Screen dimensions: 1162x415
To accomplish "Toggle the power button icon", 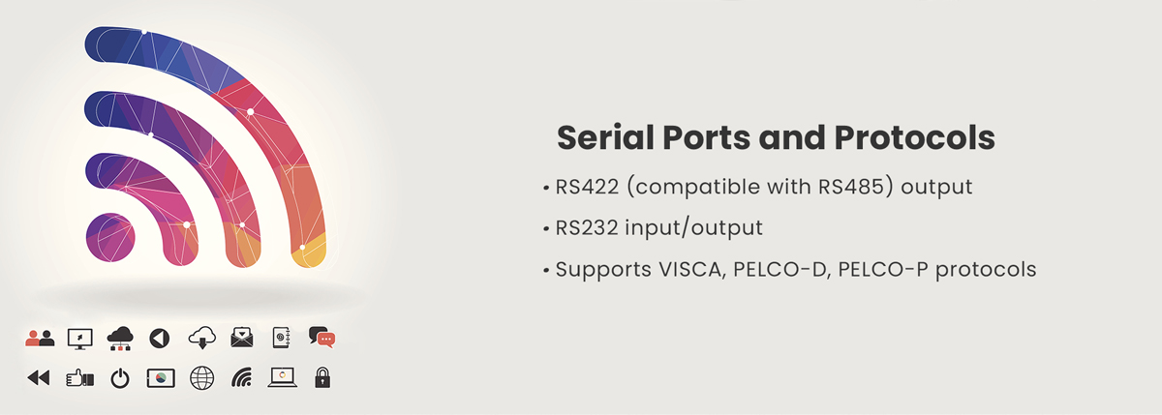I will [x=119, y=378].
